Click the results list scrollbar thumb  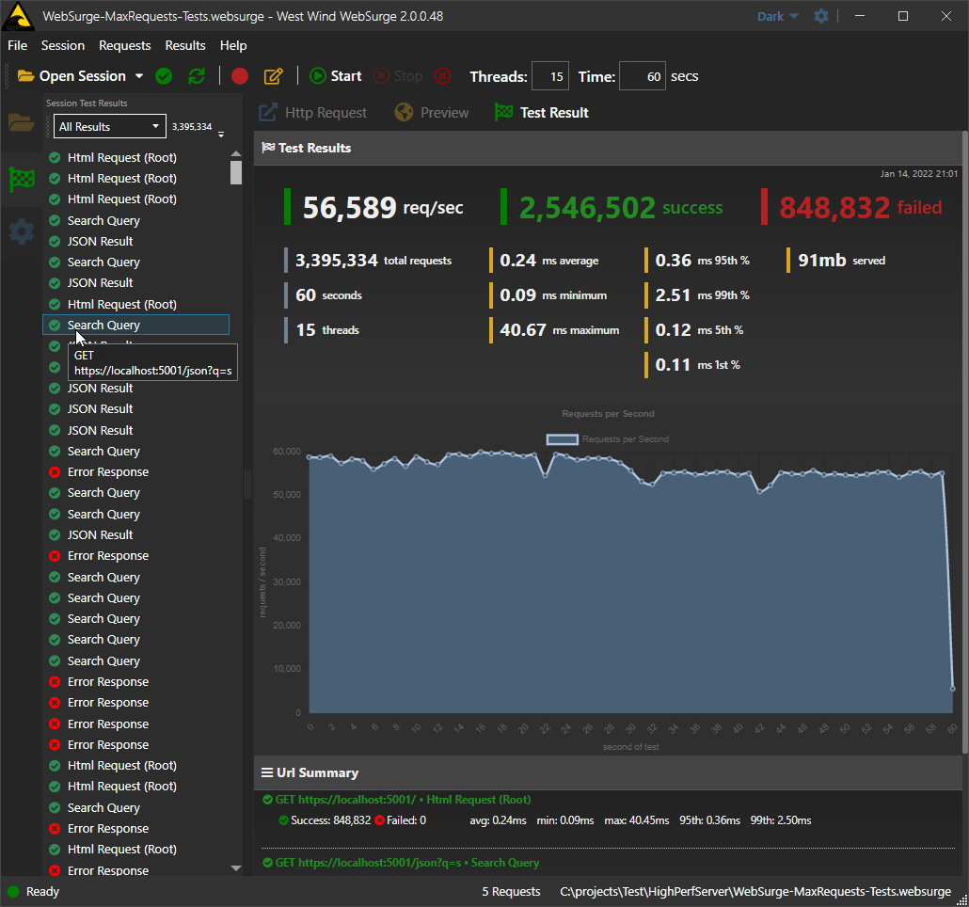click(236, 172)
